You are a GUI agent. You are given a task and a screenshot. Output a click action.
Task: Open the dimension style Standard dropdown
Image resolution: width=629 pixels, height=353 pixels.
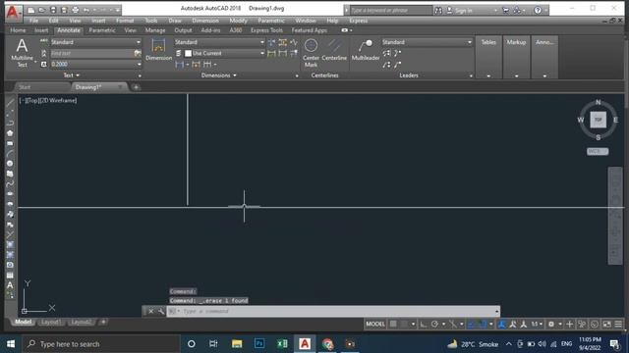point(219,42)
